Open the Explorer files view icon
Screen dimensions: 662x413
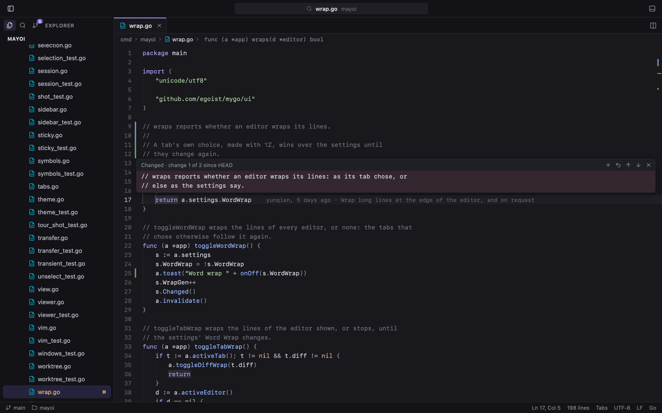pyautogui.click(x=10, y=25)
